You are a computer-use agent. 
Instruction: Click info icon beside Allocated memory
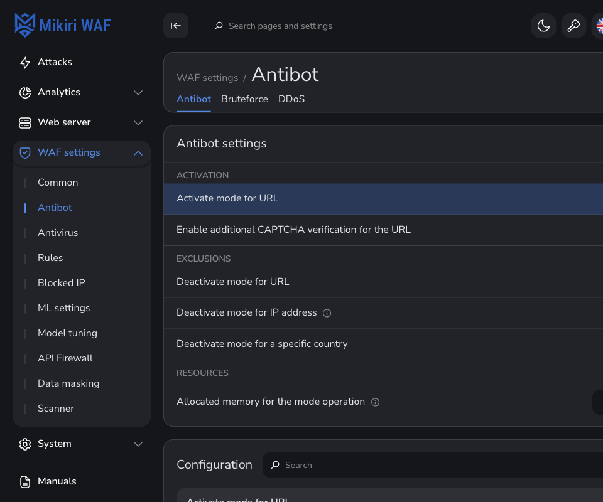click(x=376, y=402)
